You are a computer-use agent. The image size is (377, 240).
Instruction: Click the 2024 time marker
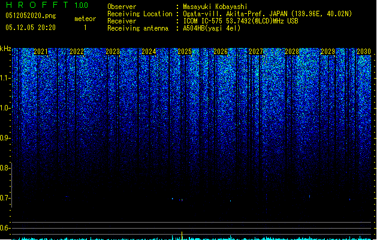pyautogui.click(x=149, y=52)
